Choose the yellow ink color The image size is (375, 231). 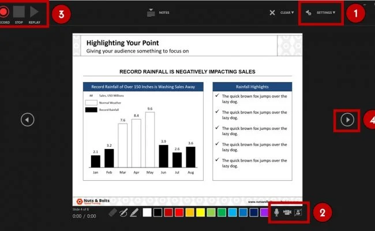click(x=200, y=213)
